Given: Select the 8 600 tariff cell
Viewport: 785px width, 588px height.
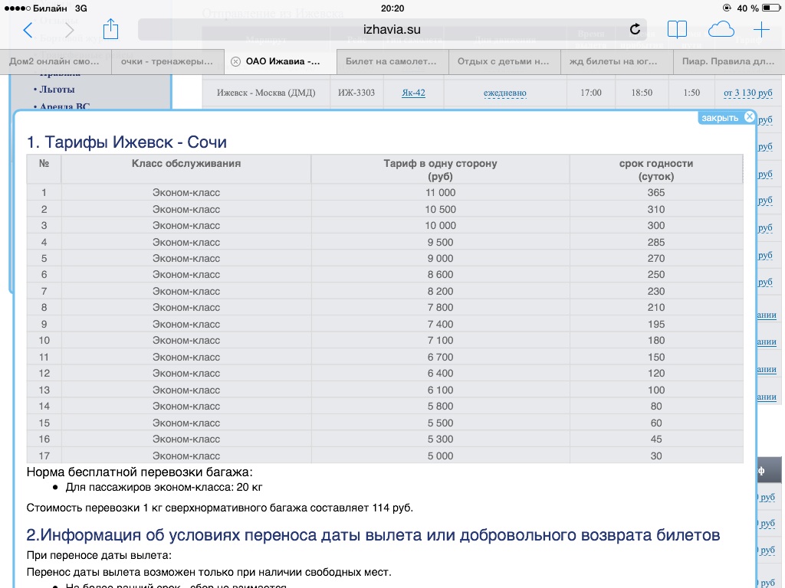Looking at the screenshot, I should pyautogui.click(x=441, y=275).
